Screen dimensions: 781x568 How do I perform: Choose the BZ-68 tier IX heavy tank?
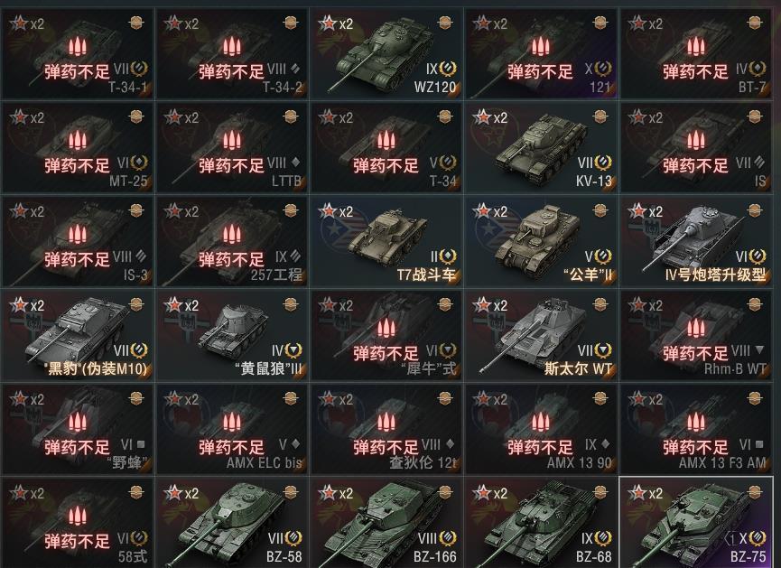coord(541,523)
